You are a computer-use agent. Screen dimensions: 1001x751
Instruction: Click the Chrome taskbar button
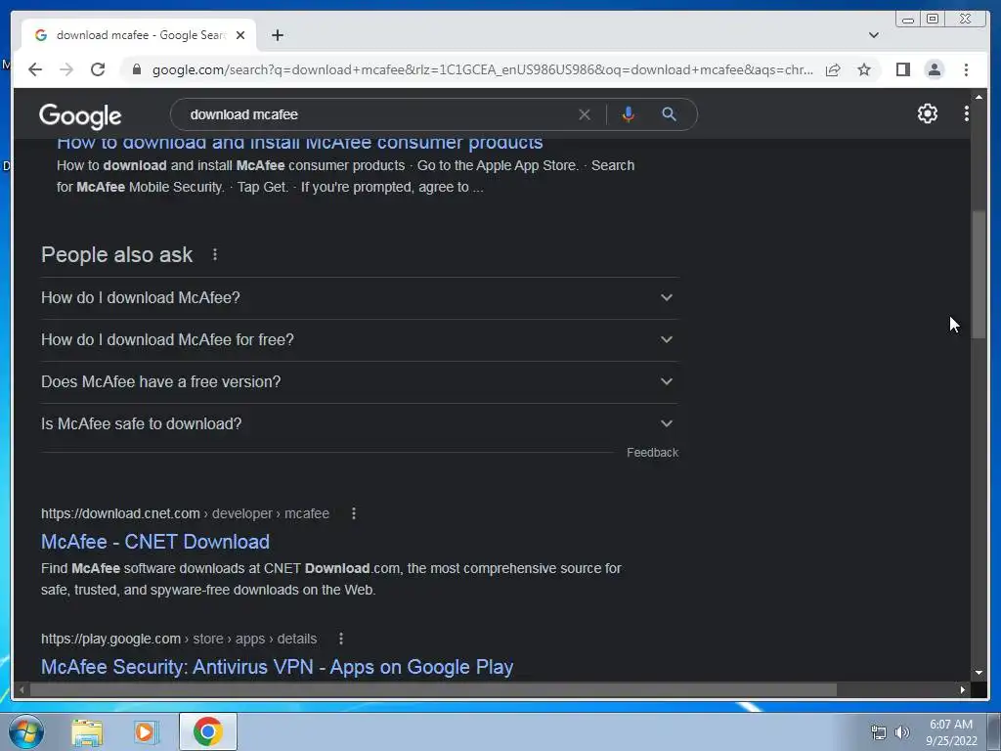pos(207,731)
